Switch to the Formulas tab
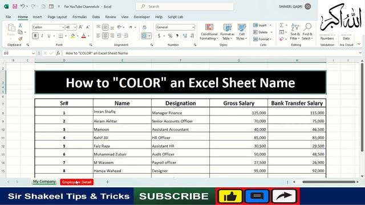The image size is (365, 205). (x=80, y=17)
